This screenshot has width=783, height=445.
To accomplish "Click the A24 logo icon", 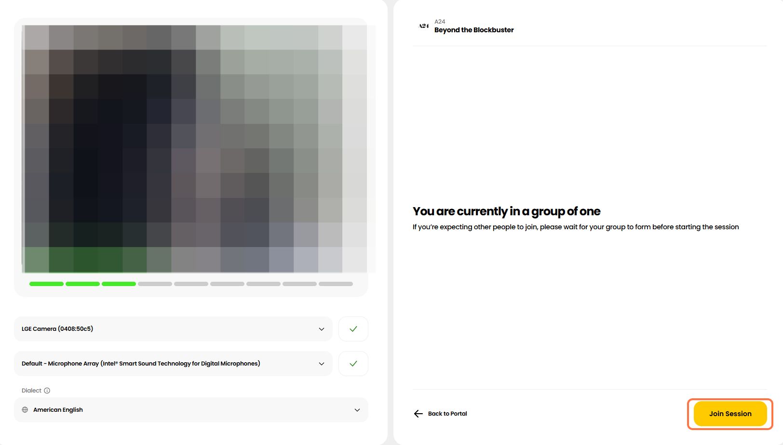I will [424, 26].
